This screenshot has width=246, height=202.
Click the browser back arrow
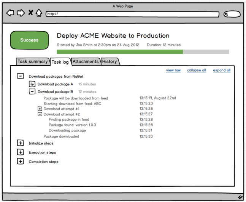(x=10, y=13)
